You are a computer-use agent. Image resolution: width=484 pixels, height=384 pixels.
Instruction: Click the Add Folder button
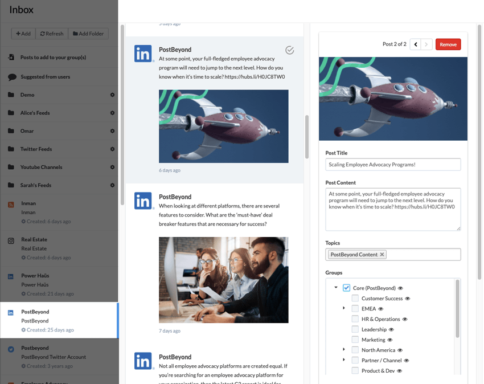pos(88,34)
